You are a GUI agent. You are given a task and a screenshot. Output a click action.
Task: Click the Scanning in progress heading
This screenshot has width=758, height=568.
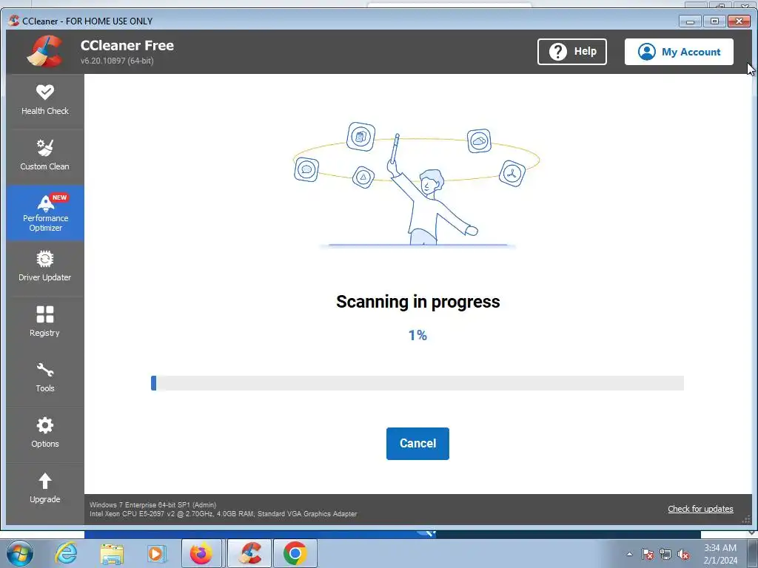pos(417,302)
